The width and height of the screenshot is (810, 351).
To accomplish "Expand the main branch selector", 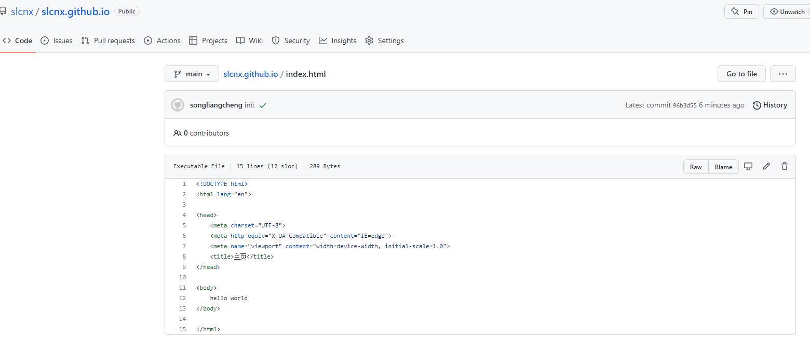I will 192,74.
